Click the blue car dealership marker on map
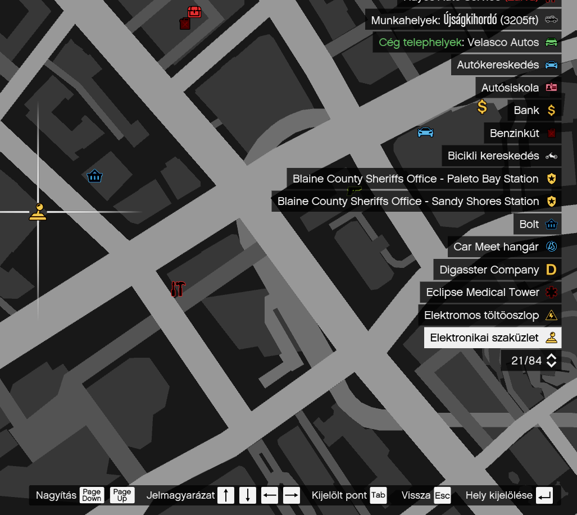Screen dimensions: 577x515 tap(425, 133)
